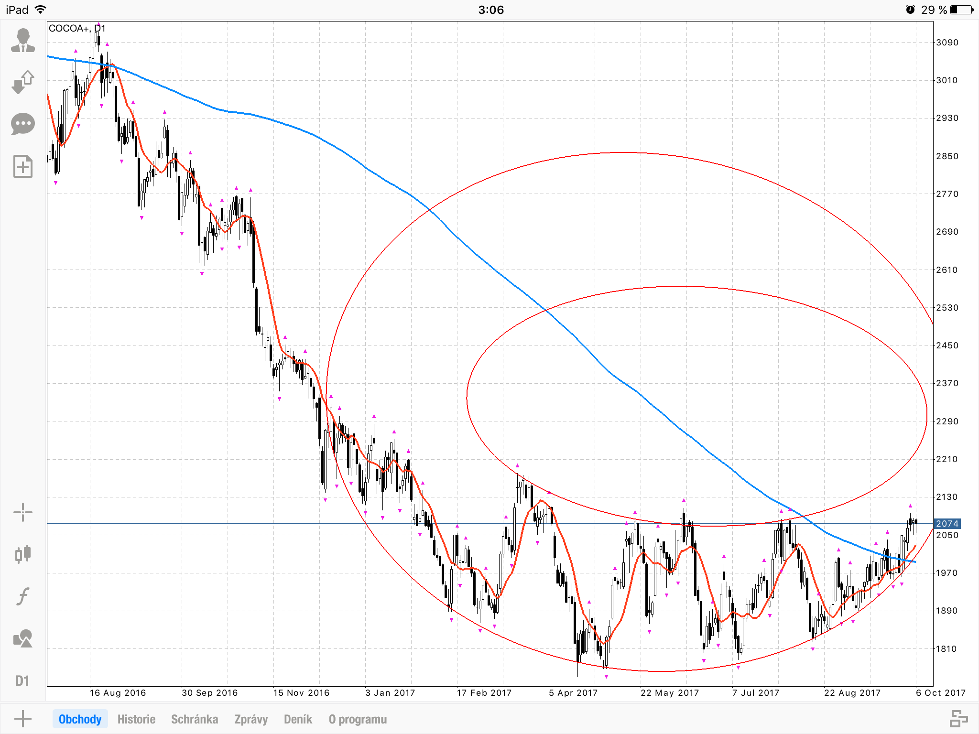Tap the 22 May 2017 date label

(x=670, y=693)
